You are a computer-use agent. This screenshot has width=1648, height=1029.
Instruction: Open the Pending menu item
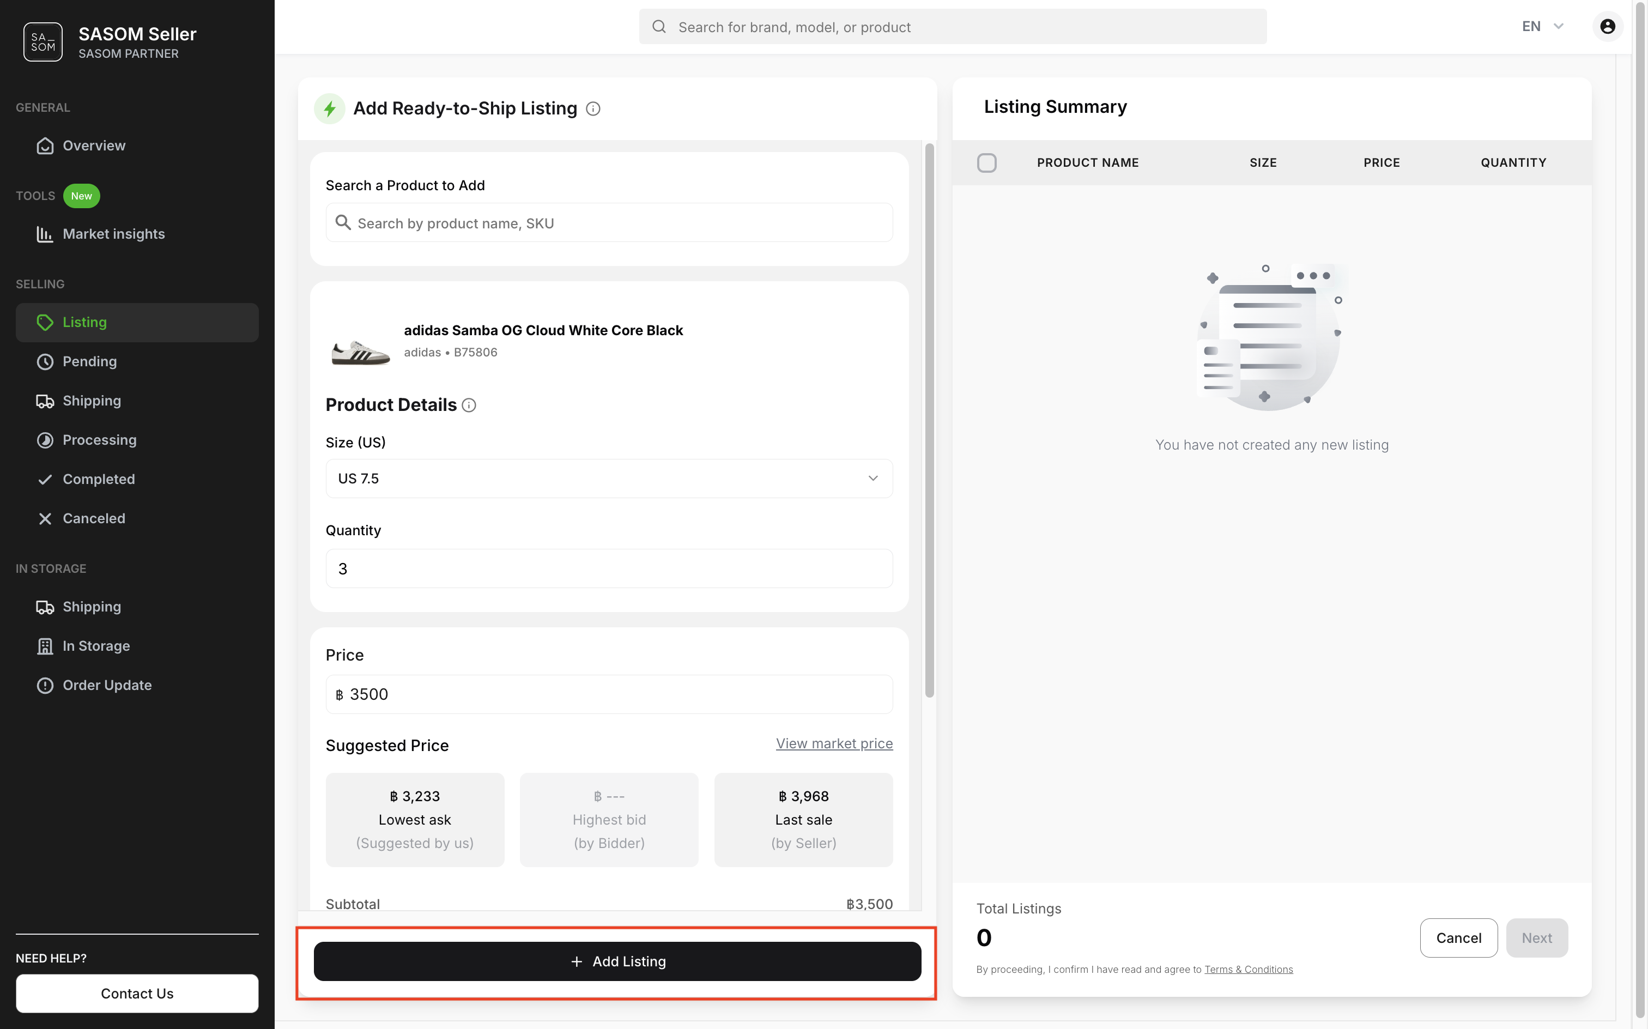pyautogui.click(x=89, y=361)
